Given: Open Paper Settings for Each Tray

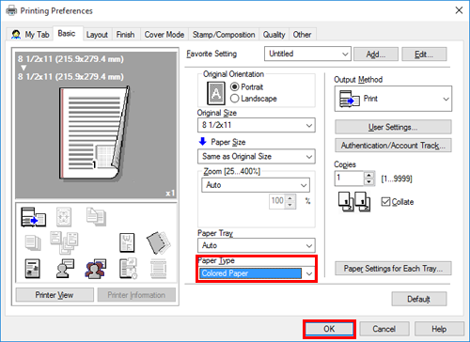Looking at the screenshot, I should [393, 269].
